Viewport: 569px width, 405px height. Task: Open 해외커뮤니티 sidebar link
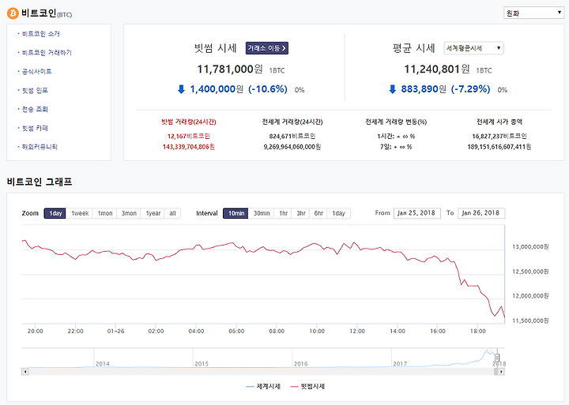[40, 147]
